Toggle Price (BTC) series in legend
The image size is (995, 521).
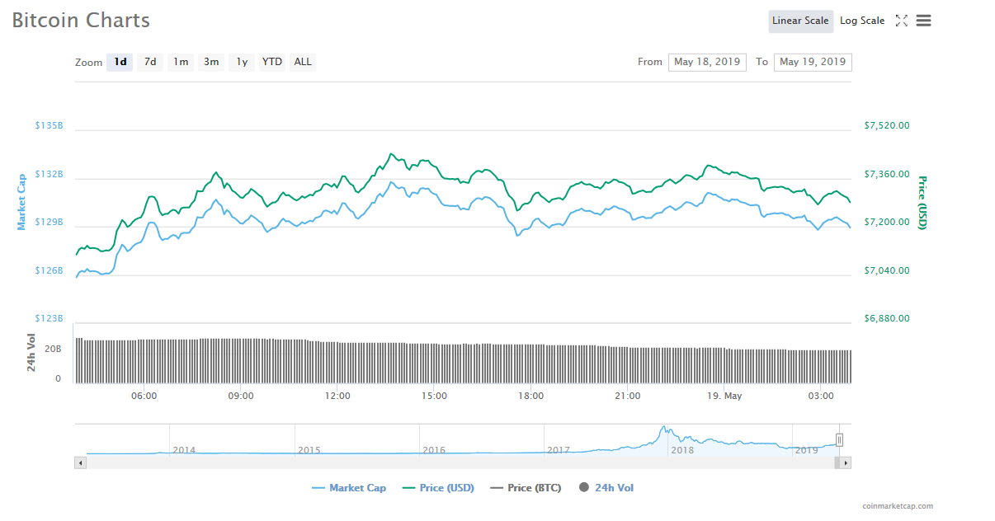pos(526,488)
